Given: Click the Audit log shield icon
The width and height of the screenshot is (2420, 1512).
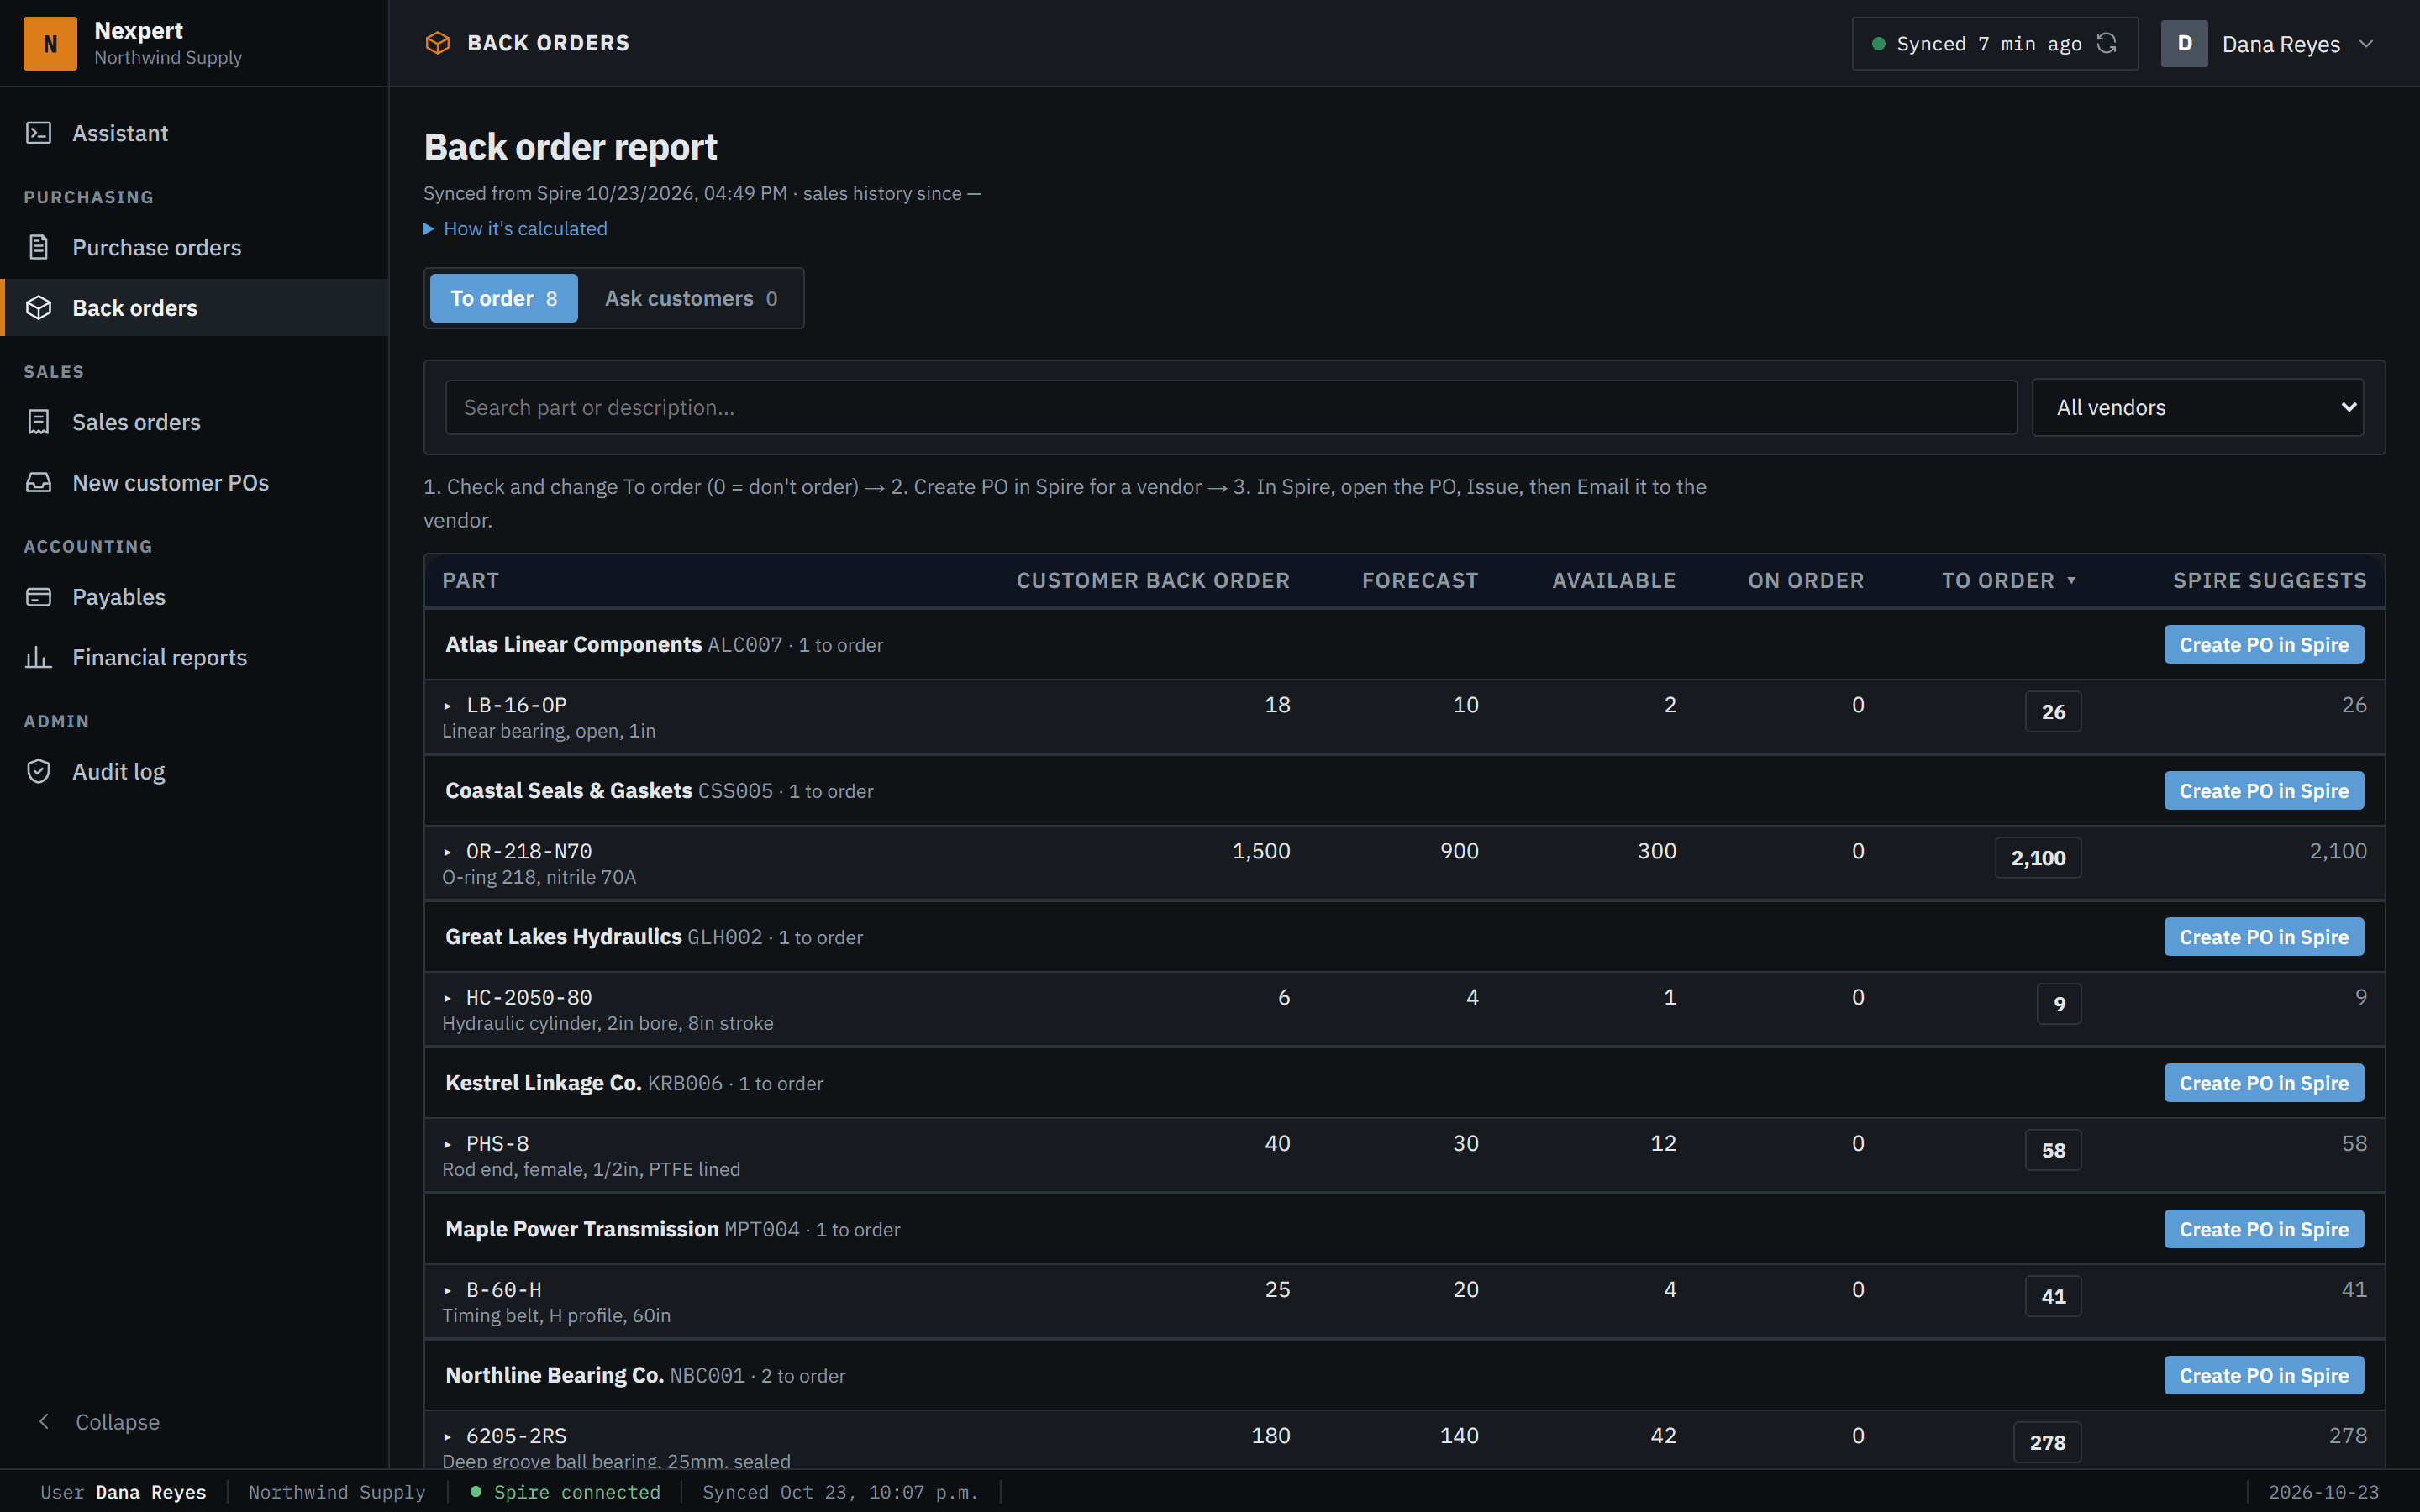Looking at the screenshot, I should (x=39, y=771).
